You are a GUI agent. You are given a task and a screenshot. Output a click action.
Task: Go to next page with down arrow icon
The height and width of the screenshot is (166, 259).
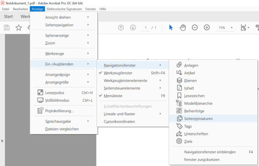click(x=133, y=28)
